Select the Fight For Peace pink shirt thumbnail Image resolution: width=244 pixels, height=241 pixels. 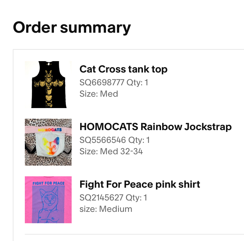tap(48, 200)
